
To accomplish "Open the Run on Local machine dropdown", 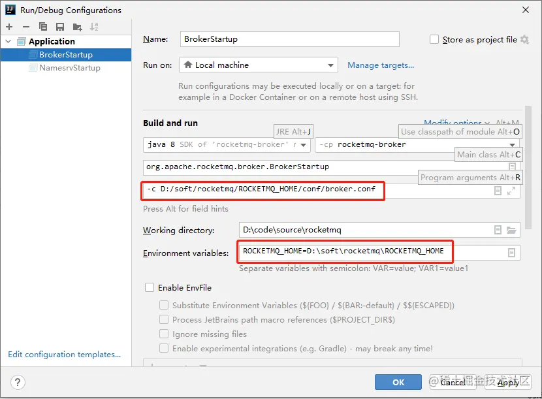I will (x=259, y=65).
